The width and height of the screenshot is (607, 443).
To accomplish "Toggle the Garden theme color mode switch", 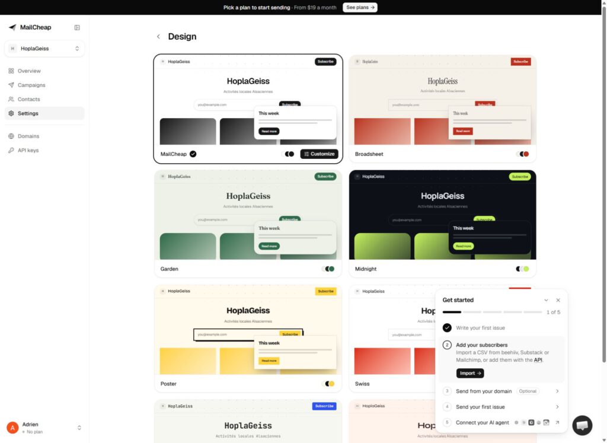I will click(328, 269).
